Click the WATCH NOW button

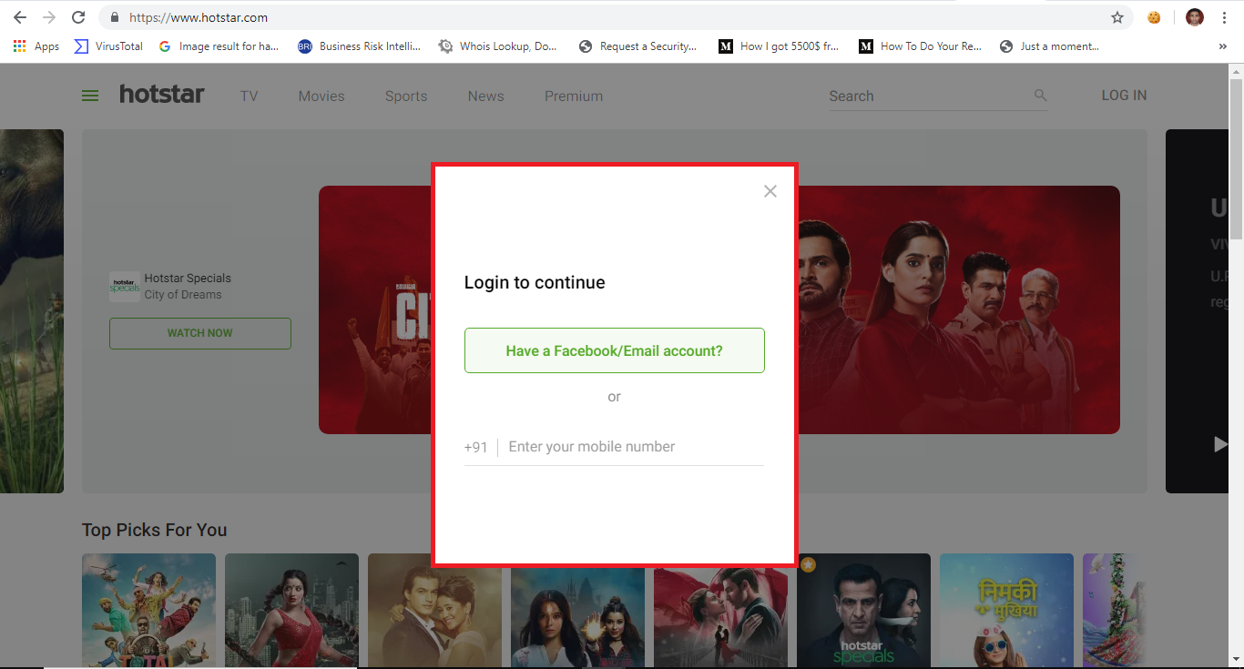200,333
